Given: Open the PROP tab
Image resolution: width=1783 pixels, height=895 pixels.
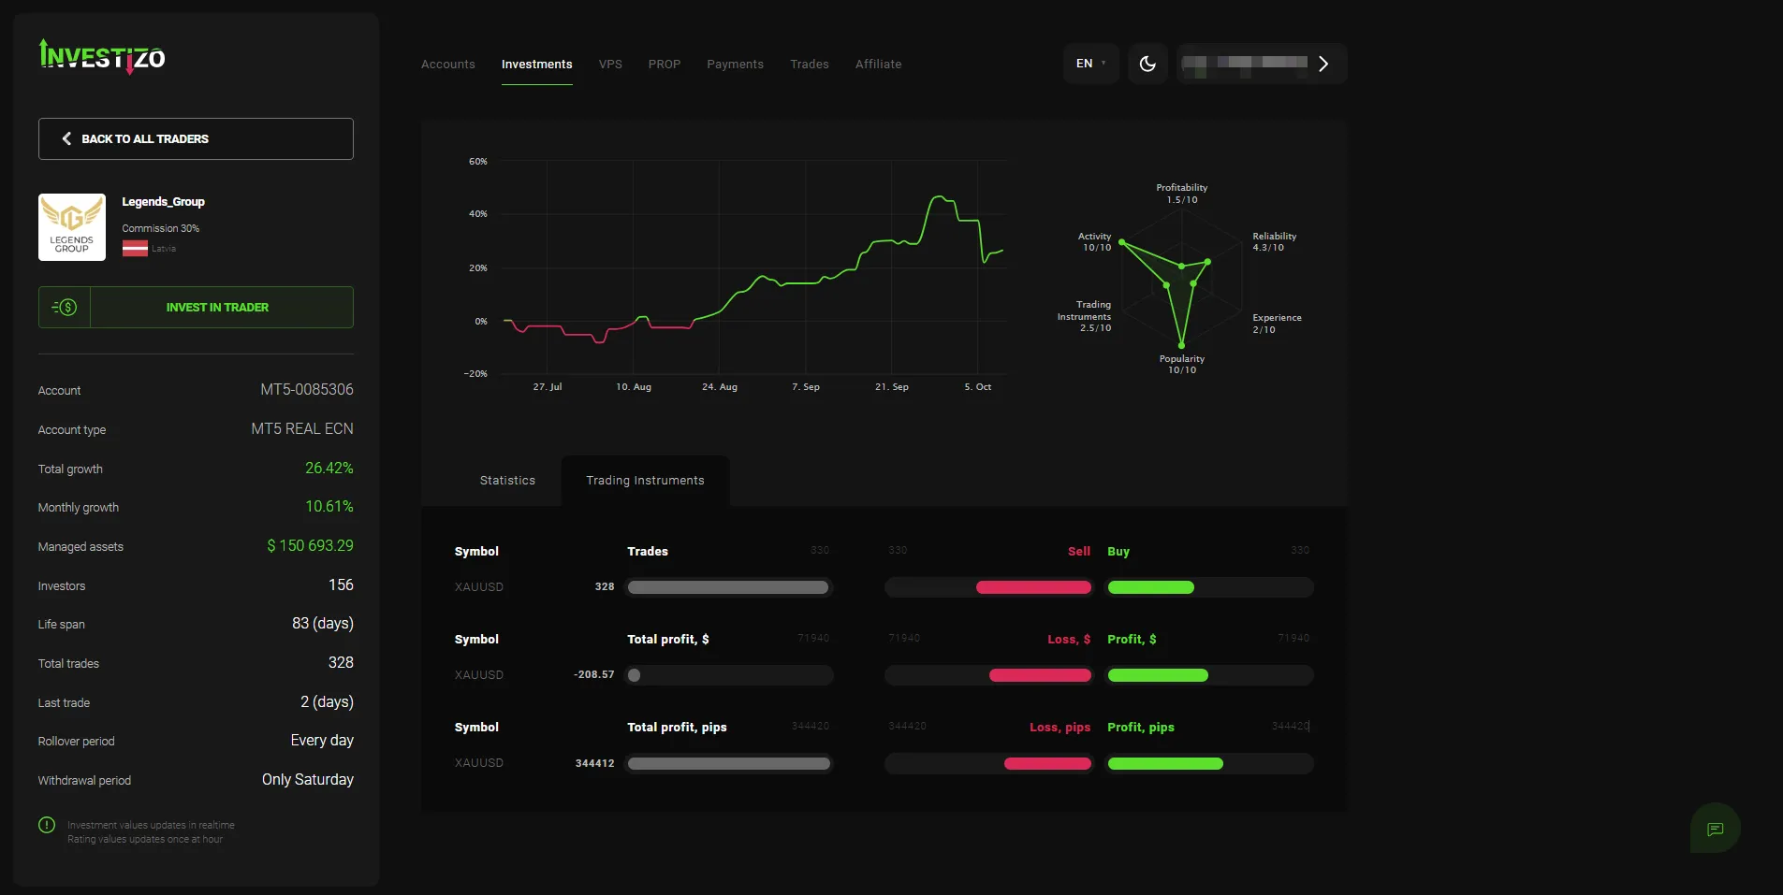Looking at the screenshot, I should [x=665, y=65].
